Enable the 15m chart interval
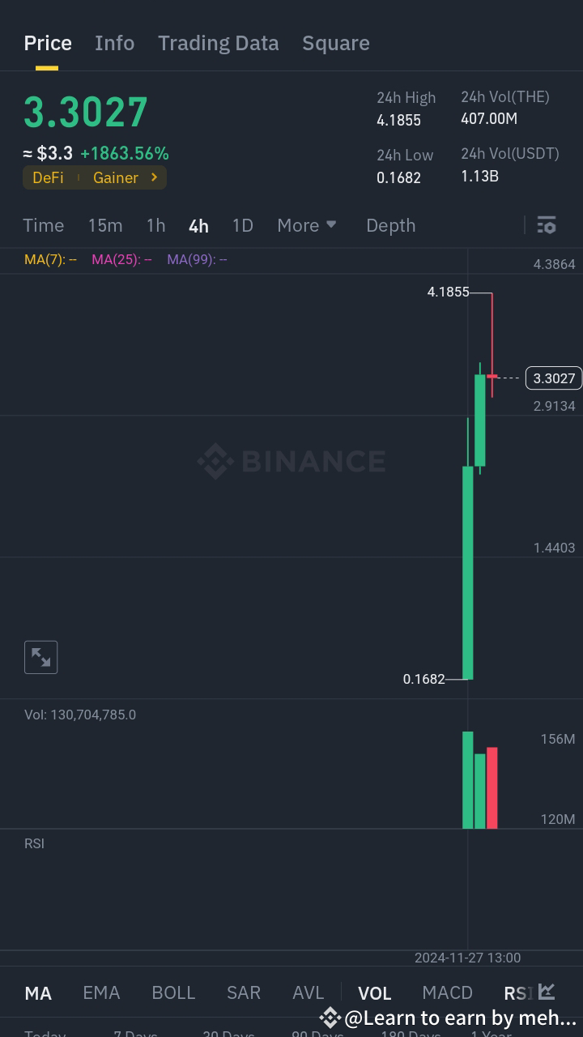The image size is (583, 1037). coord(104,225)
